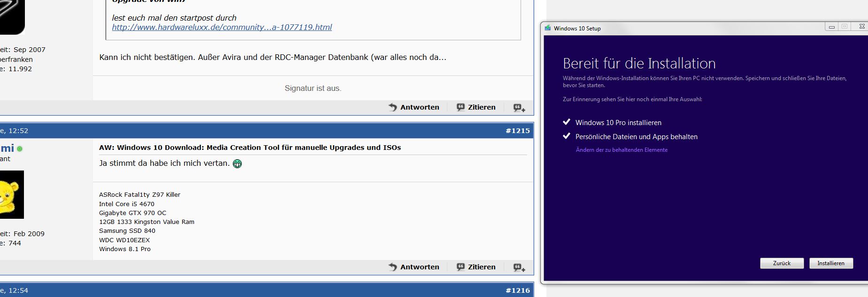The width and height of the screenshot is (868, 297).
Task: Minimize the Windows 10 Setup window
Action: coord(831,27)
